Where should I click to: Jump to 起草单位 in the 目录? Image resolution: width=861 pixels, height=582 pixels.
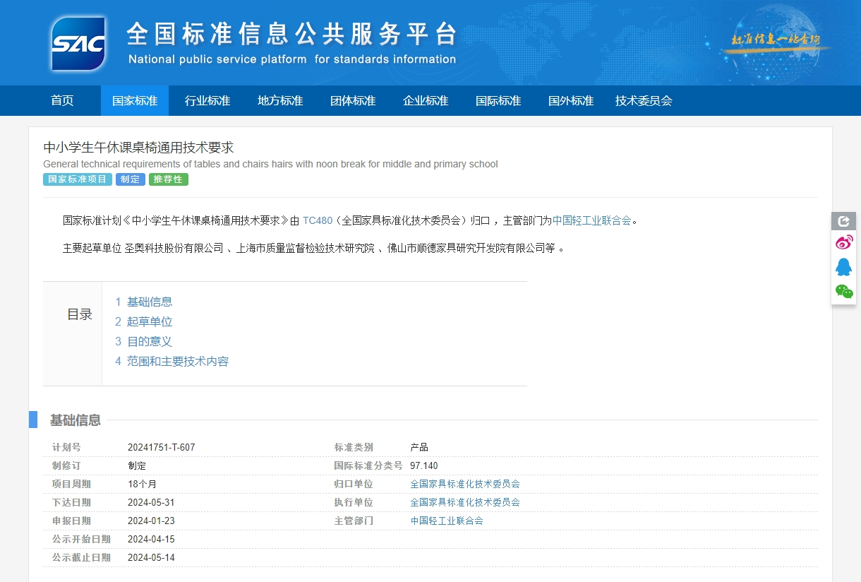(148, 321)
